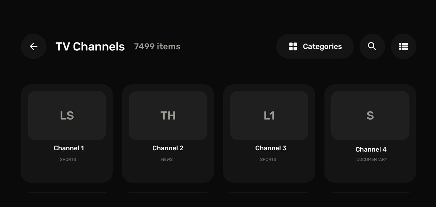Open the Channel 3 title
The width and height of the screenshot is (436, 207).
pyautogui.click(x=271, y=148)
